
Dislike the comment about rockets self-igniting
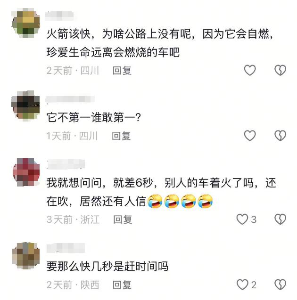[280, 70]
